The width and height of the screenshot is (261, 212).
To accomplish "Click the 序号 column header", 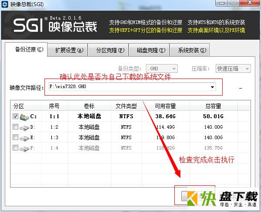I will pos(54,106).
